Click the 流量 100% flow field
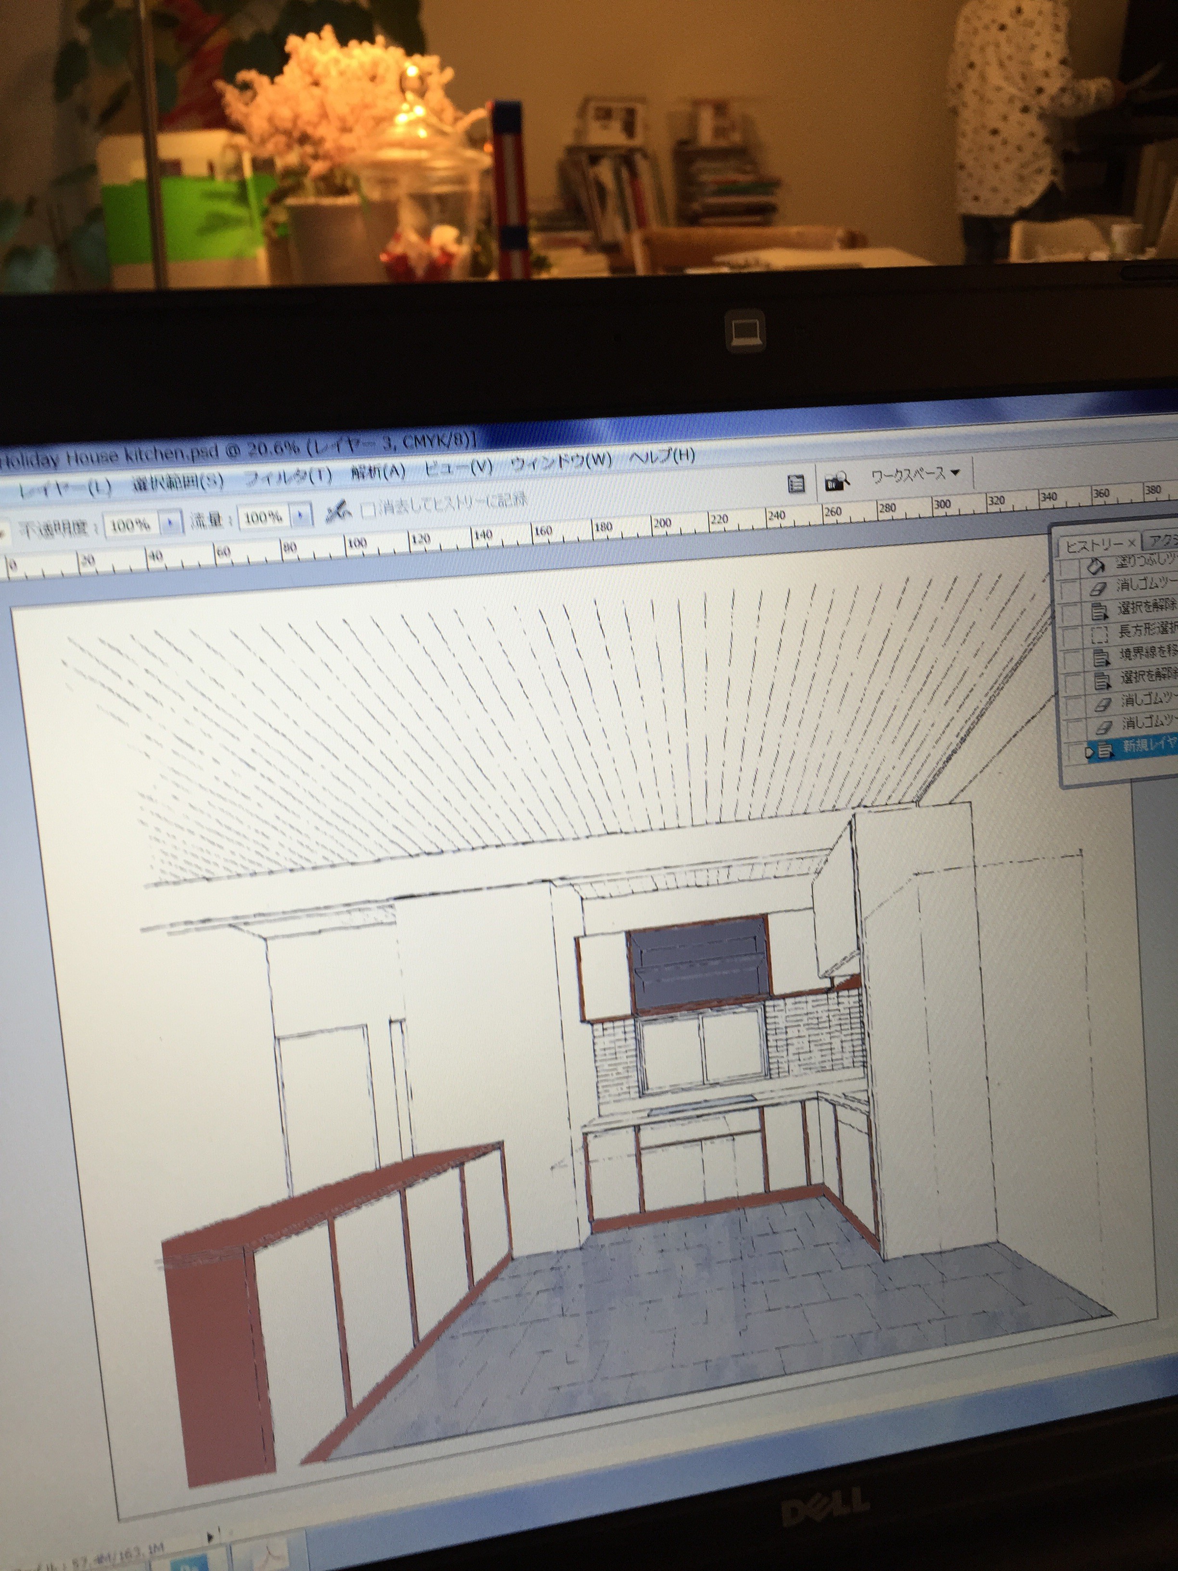 pyautogui.click(x=263, y=517)
